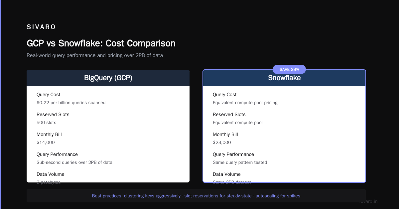Screen dimensions: 399x209
Task: Click Reserved Slots label in Snowflake card
Action: [x=229, y=114]
